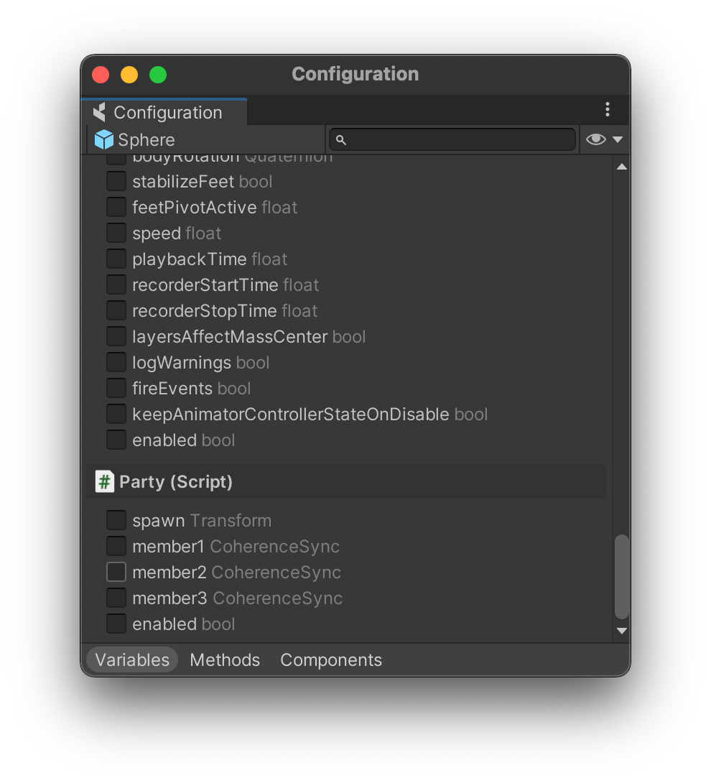Open the Components tab
Screen dimensions: 711x783
coord(331,660)
